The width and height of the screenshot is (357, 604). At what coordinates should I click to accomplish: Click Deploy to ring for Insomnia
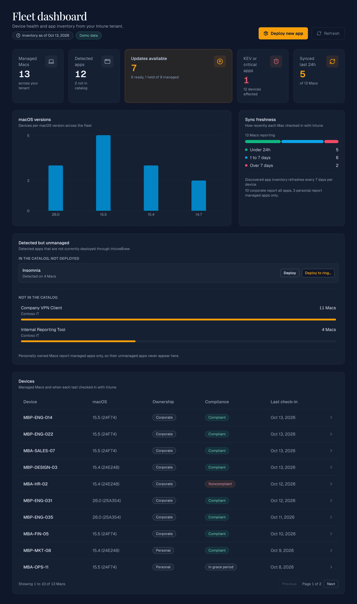point(318,273)
